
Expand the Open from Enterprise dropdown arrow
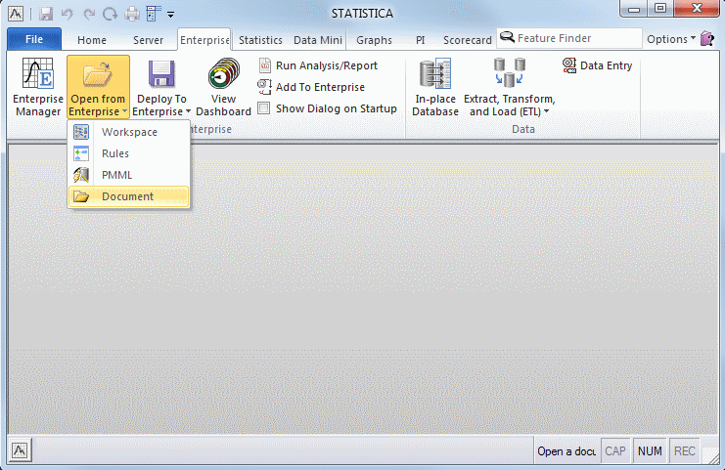pyautogui.click(x=125, y=111)
